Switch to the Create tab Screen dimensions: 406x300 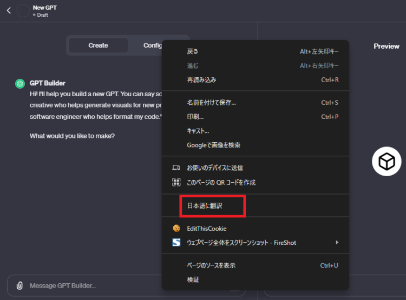(x=98, y=45)
